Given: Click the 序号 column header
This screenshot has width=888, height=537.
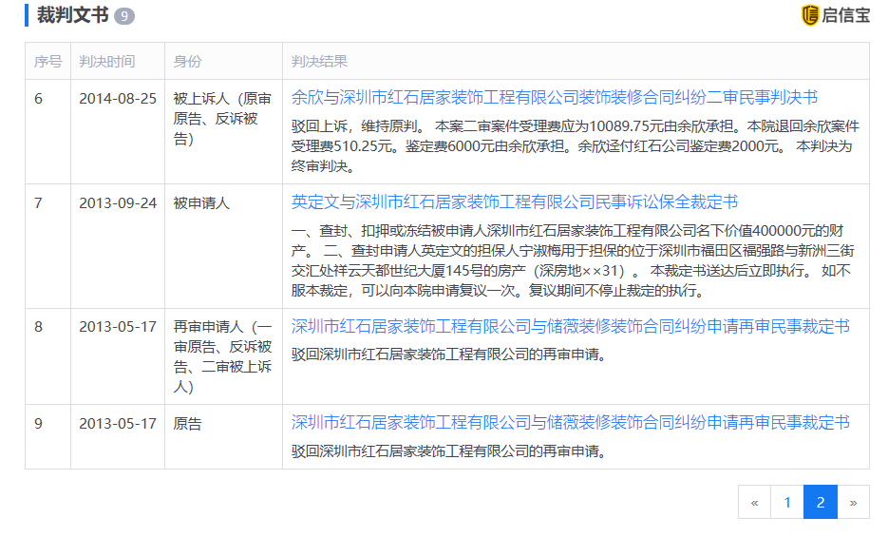Looking at the screenshot, I should tap(47, 61).
